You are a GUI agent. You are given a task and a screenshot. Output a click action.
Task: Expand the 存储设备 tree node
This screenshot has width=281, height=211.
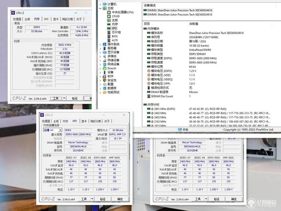(100, 60)
